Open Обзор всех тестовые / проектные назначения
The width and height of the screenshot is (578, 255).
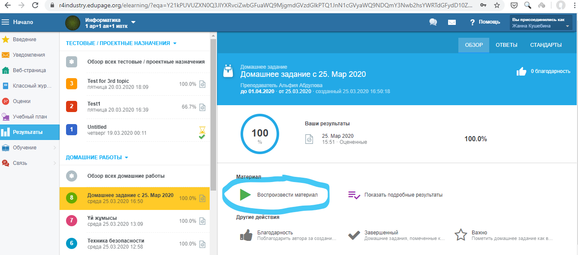coord(135,62)
